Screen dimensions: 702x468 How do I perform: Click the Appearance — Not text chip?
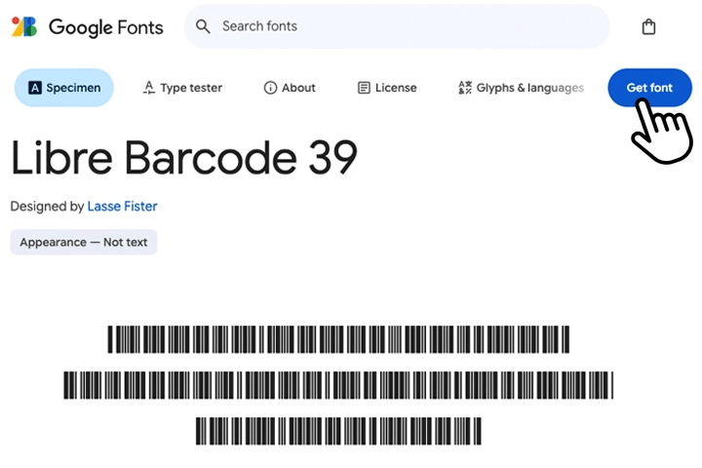pos(84,242)
